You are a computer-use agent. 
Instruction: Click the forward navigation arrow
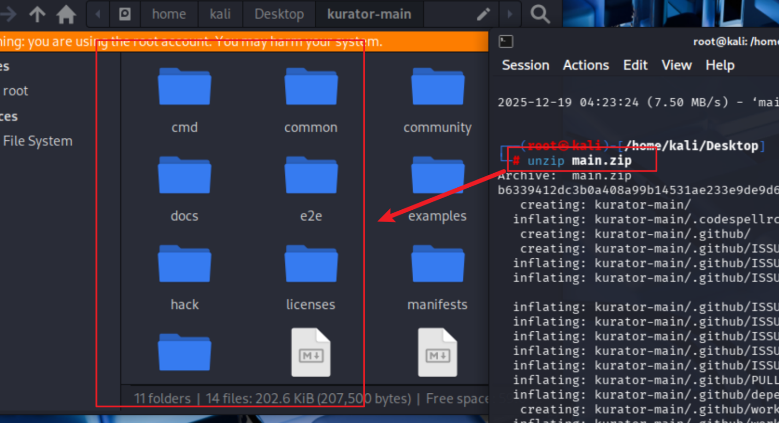tap(8, 14)
